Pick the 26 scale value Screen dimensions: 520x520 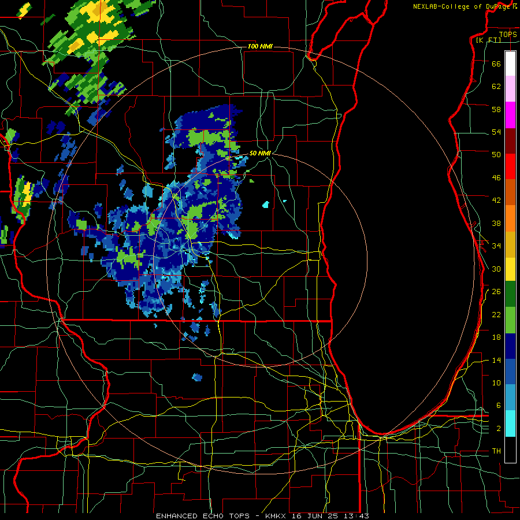pyautogui.click(x=496, y=292)
